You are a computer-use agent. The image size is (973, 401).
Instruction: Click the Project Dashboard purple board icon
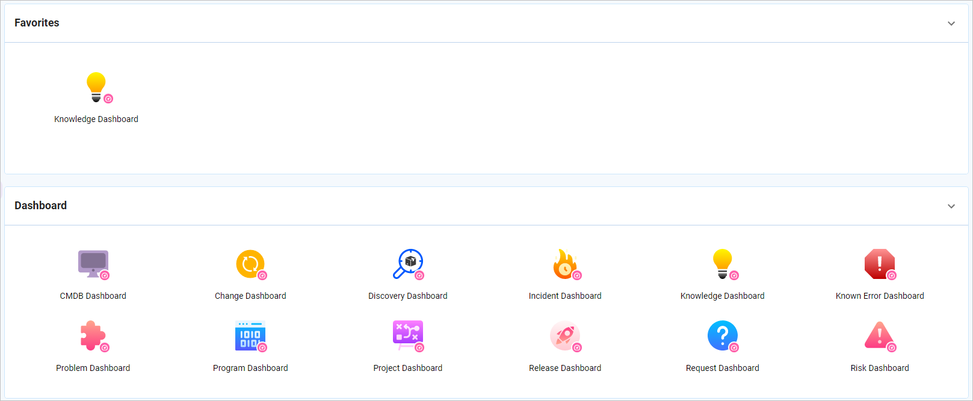coord(408,336)
